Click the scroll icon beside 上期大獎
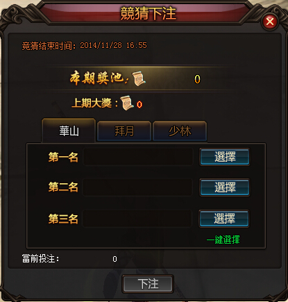 click(x=127, y=103)
